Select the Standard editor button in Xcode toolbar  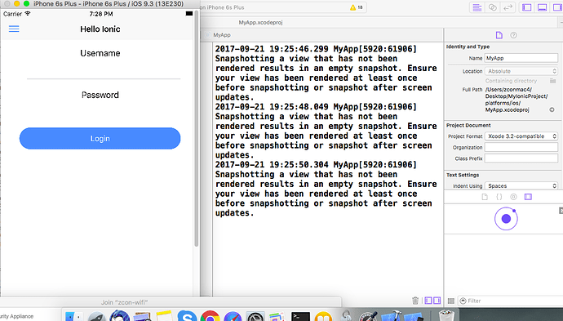coord(477,7)
